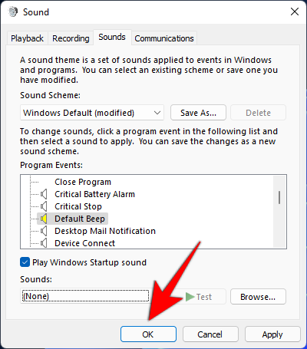Open the Sound Scheme dropdown
The width and height of the screenshot is (307, 349).
(92, 113)
